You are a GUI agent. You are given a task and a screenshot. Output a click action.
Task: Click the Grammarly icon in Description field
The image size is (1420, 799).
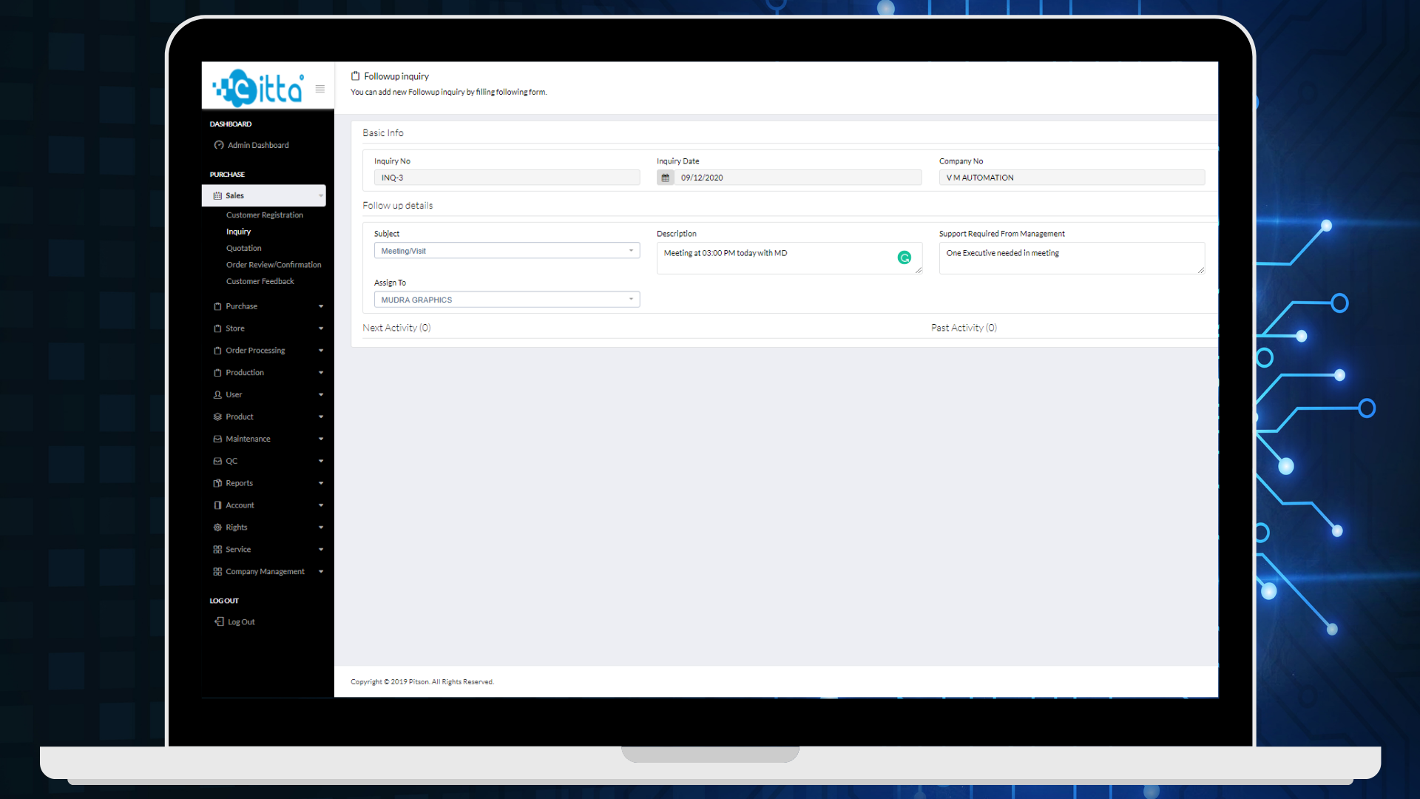coord(904,257)
